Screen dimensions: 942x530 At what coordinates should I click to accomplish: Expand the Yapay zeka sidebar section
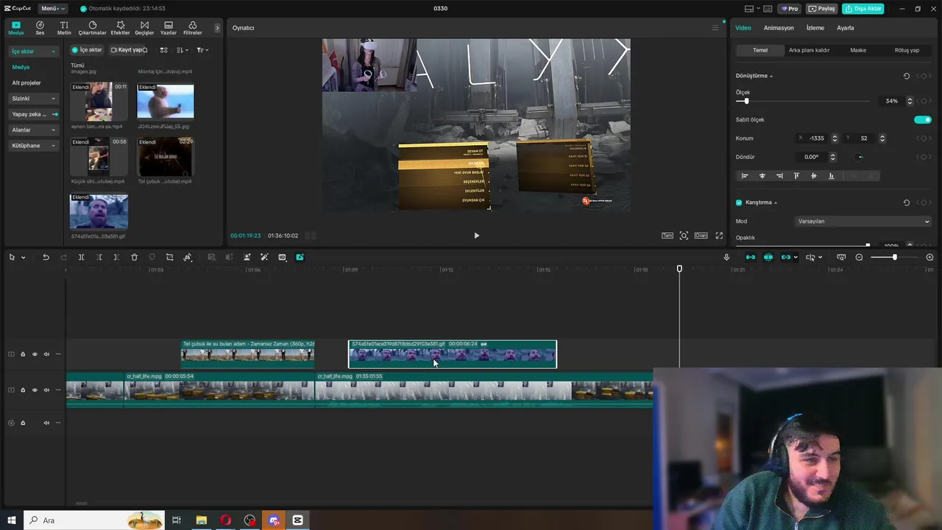point(35,114)
